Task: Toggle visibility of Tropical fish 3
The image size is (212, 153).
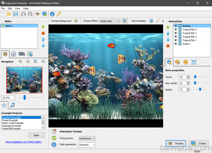Action: pyautogui.click(x=175, y=33)
